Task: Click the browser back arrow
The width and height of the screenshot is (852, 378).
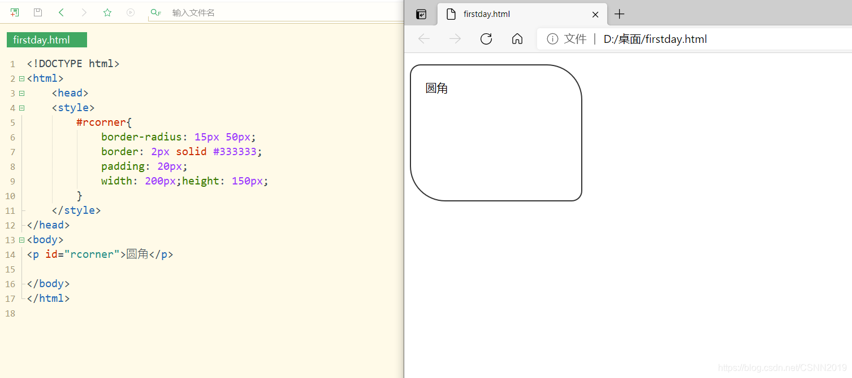Action: tap(424, 38)
